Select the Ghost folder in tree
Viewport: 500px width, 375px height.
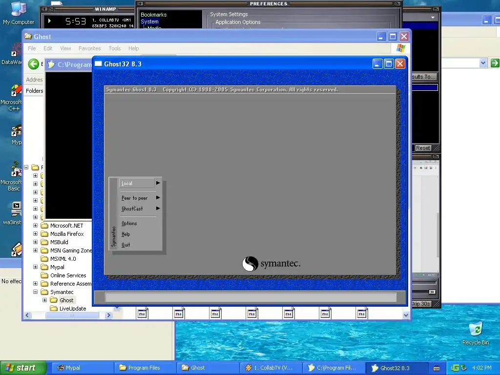pyautogui.click(x=66, y=300)
